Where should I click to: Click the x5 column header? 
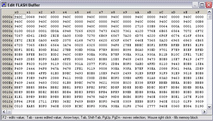click(x=76, y=12)
